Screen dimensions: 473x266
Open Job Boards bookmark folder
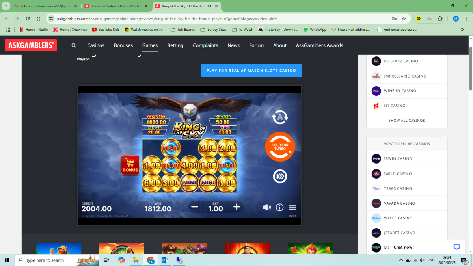[182, 30]
